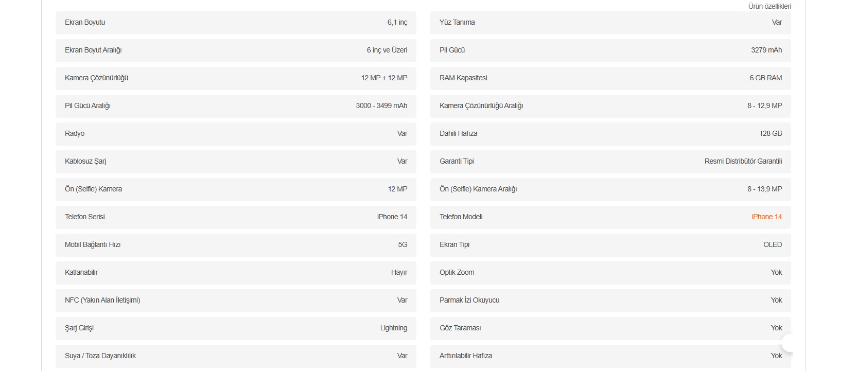The width and height of the screenshot is (857, 371).
Task: Click the Telefon Serisi label
Action: click(x=85, y=217)
